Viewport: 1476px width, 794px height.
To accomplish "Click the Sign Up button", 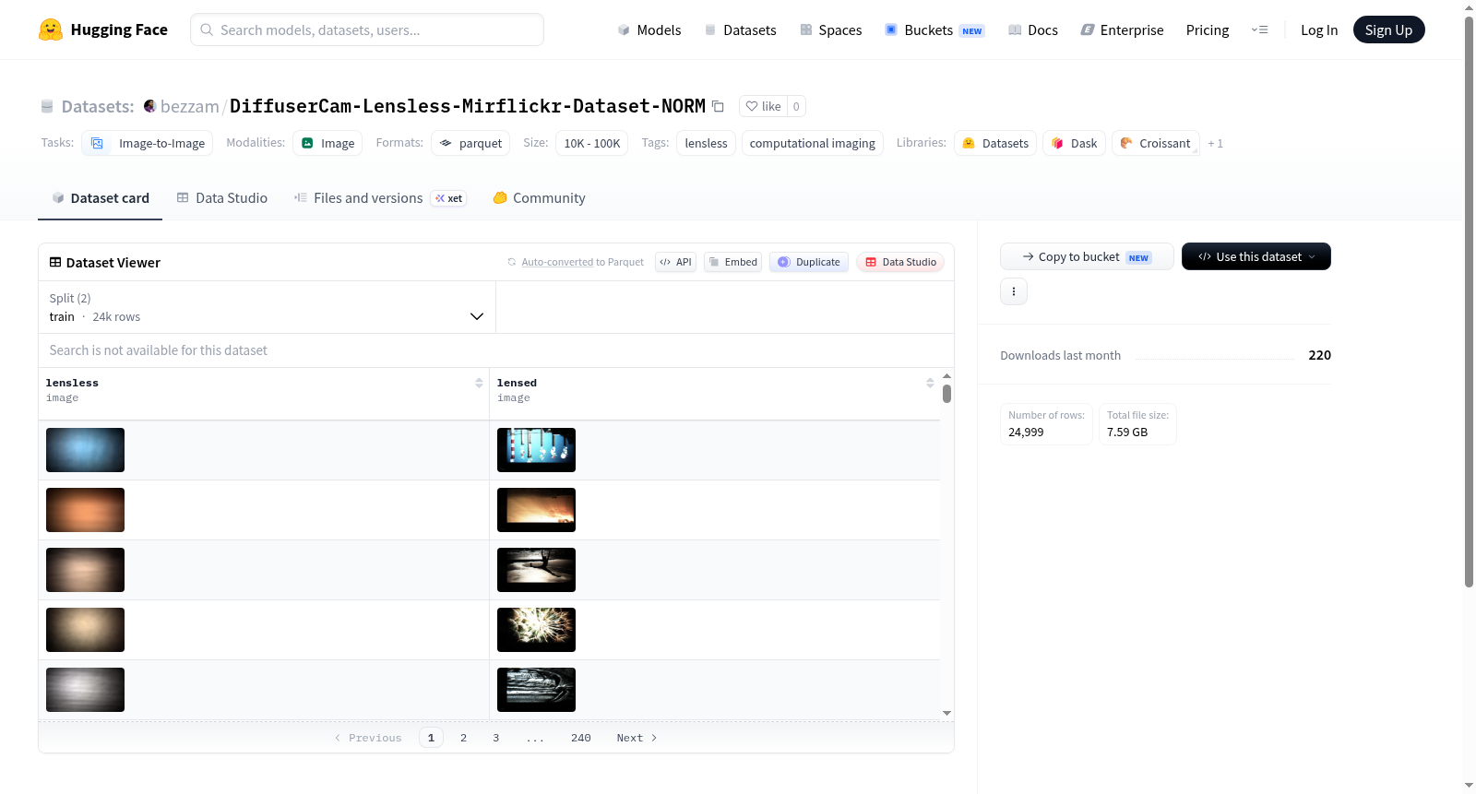I will tap(1388, 30).
